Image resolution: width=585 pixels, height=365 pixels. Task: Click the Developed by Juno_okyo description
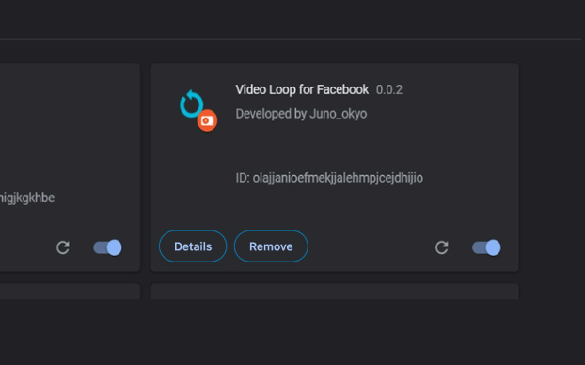pos(301,114)
